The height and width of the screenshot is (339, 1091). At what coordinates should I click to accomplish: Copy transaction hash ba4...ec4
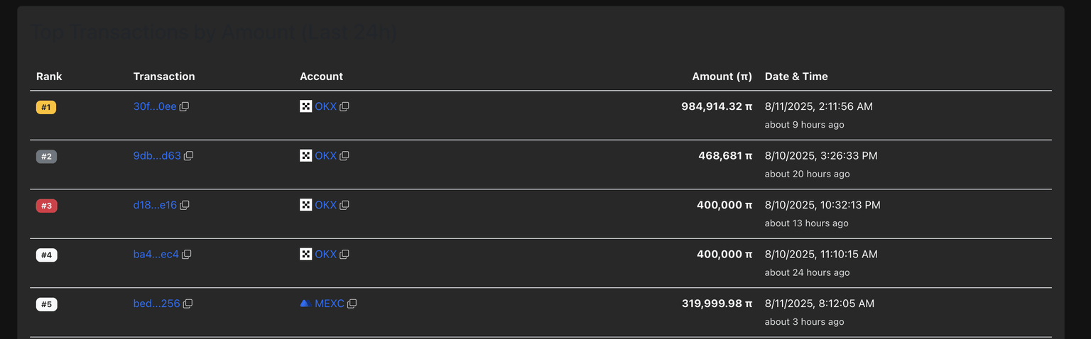[x=187, y=255]
